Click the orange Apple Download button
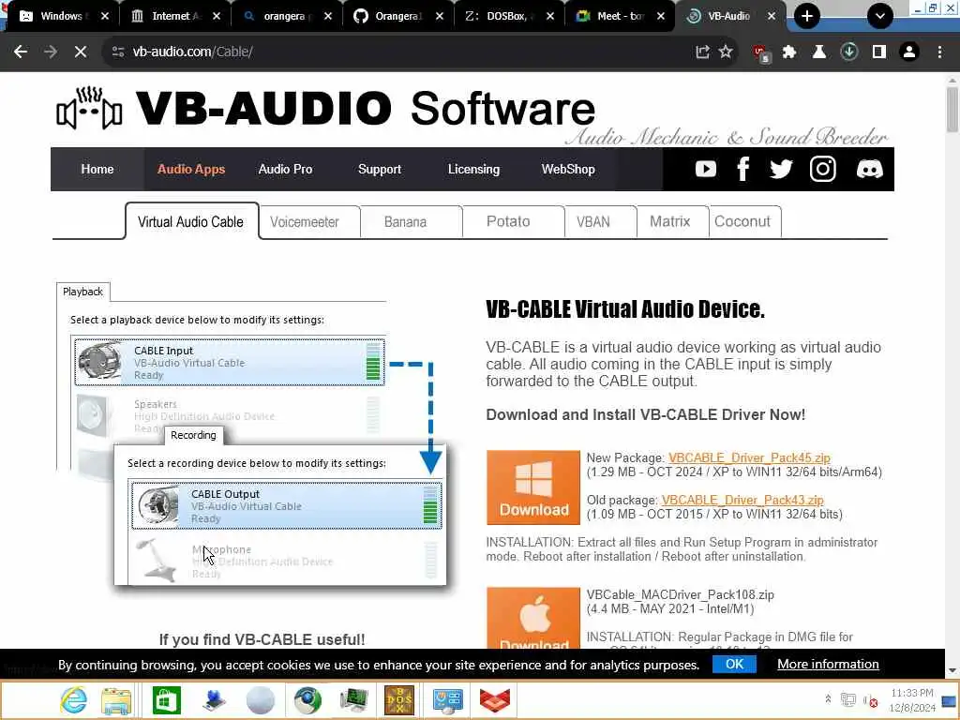Viewport: 960px width, 720px height. click(533, 619)
